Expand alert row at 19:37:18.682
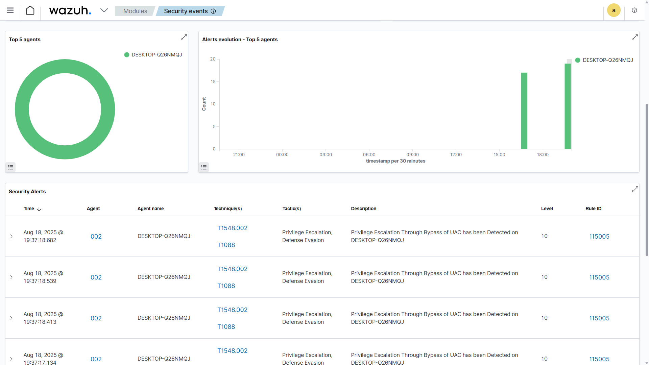The width and height of the screenshot is (649, 365). (11, 236)
